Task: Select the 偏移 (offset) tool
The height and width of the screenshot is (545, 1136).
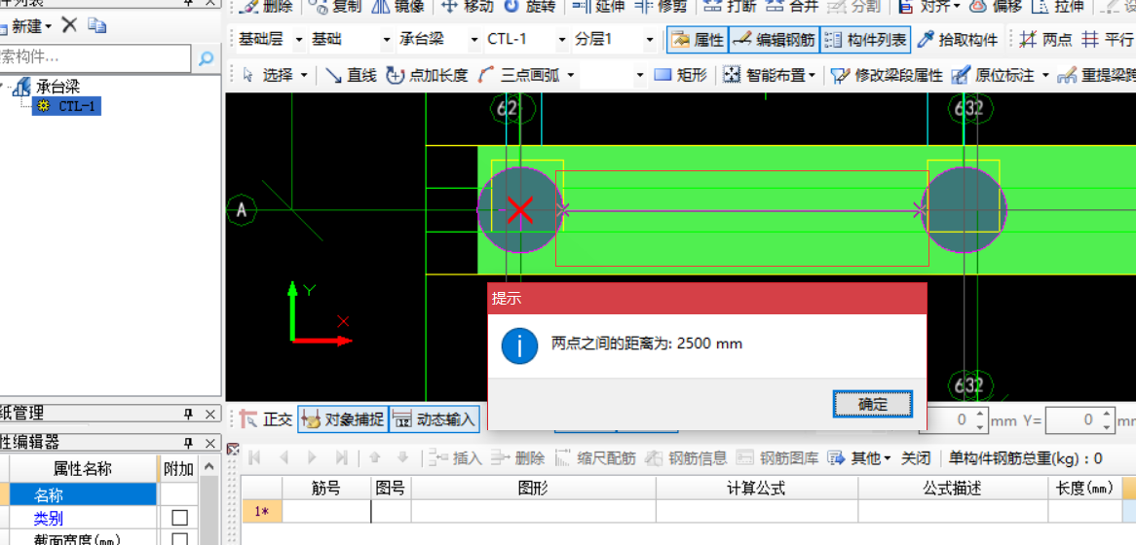Action: [x=996, y=7]
